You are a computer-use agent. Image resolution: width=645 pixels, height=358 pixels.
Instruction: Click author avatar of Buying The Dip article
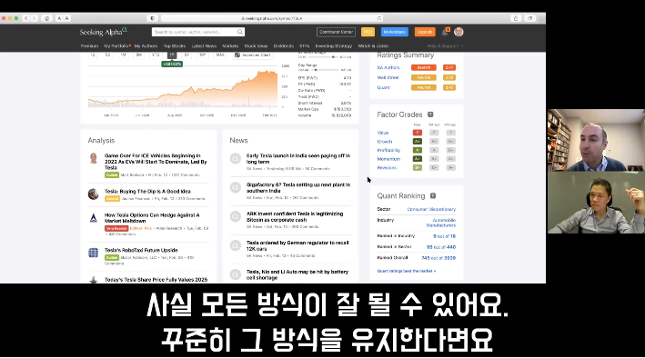[94, 194]
